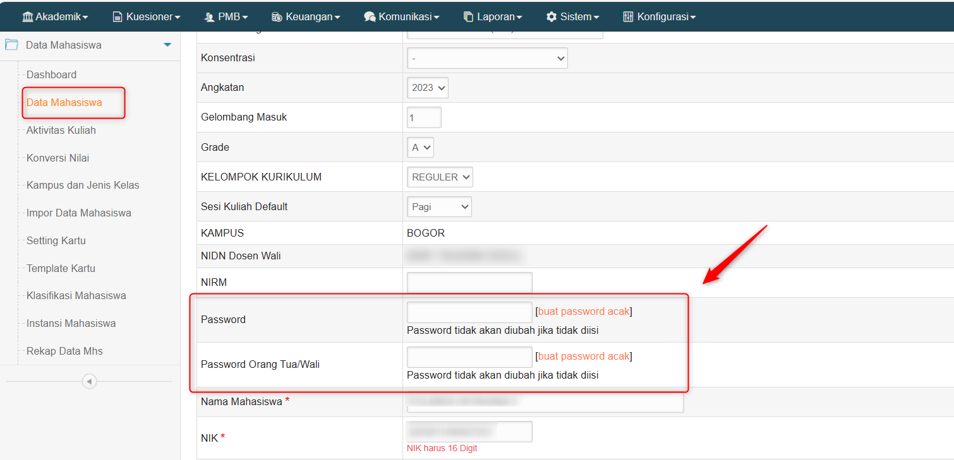Click the Konfigurasi sliders icon
Viewport: 954px width, 460px height.
pyautogui.click(x=628, y=17)
